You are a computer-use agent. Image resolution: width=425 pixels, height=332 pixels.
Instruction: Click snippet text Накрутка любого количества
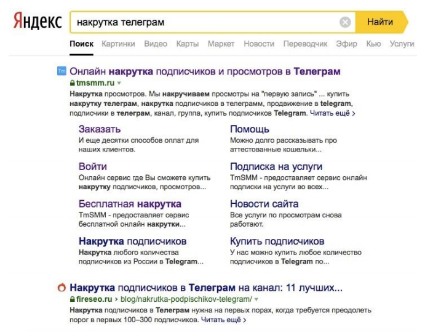[x=129, y=252]
